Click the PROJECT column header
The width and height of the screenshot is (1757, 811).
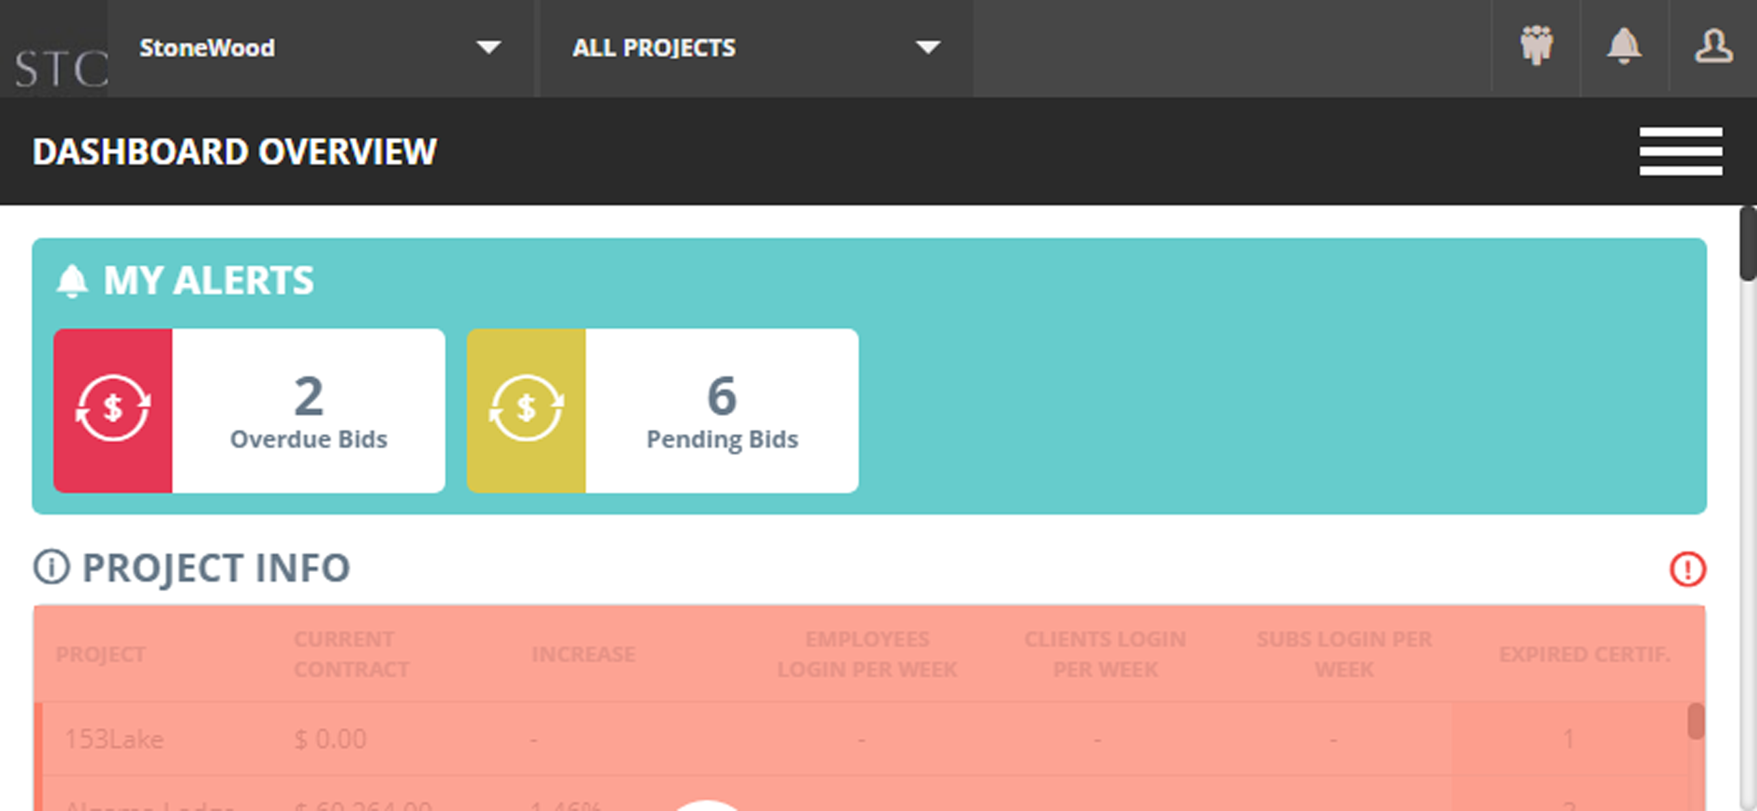point(100,654)
